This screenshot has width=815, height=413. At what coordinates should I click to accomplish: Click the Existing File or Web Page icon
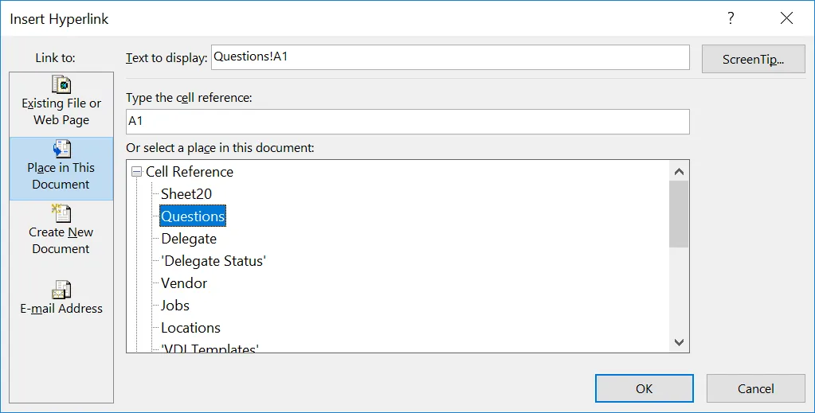click(x=61, y=85)
